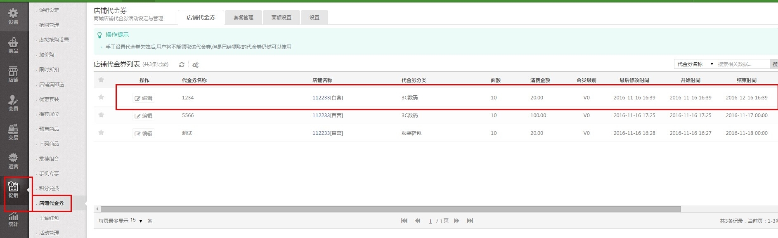Image resolution: width=778 pixels, height=238 pixels.
Task: Switch to the 店铺代金券 tab
Action: click(x=201, y=17)
